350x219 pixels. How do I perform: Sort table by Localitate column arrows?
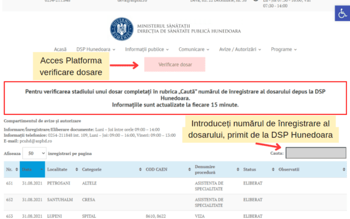pos(76,169)
